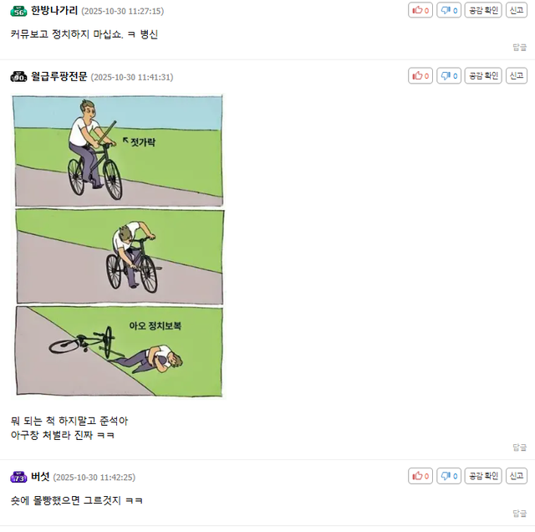Report 버섯's comment via 신고
This screenshot has height=532, width=535.
[517, 476]
